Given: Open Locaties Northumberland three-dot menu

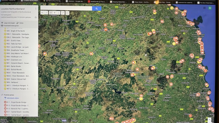Looking at the screenshot, I should [36, 9].
